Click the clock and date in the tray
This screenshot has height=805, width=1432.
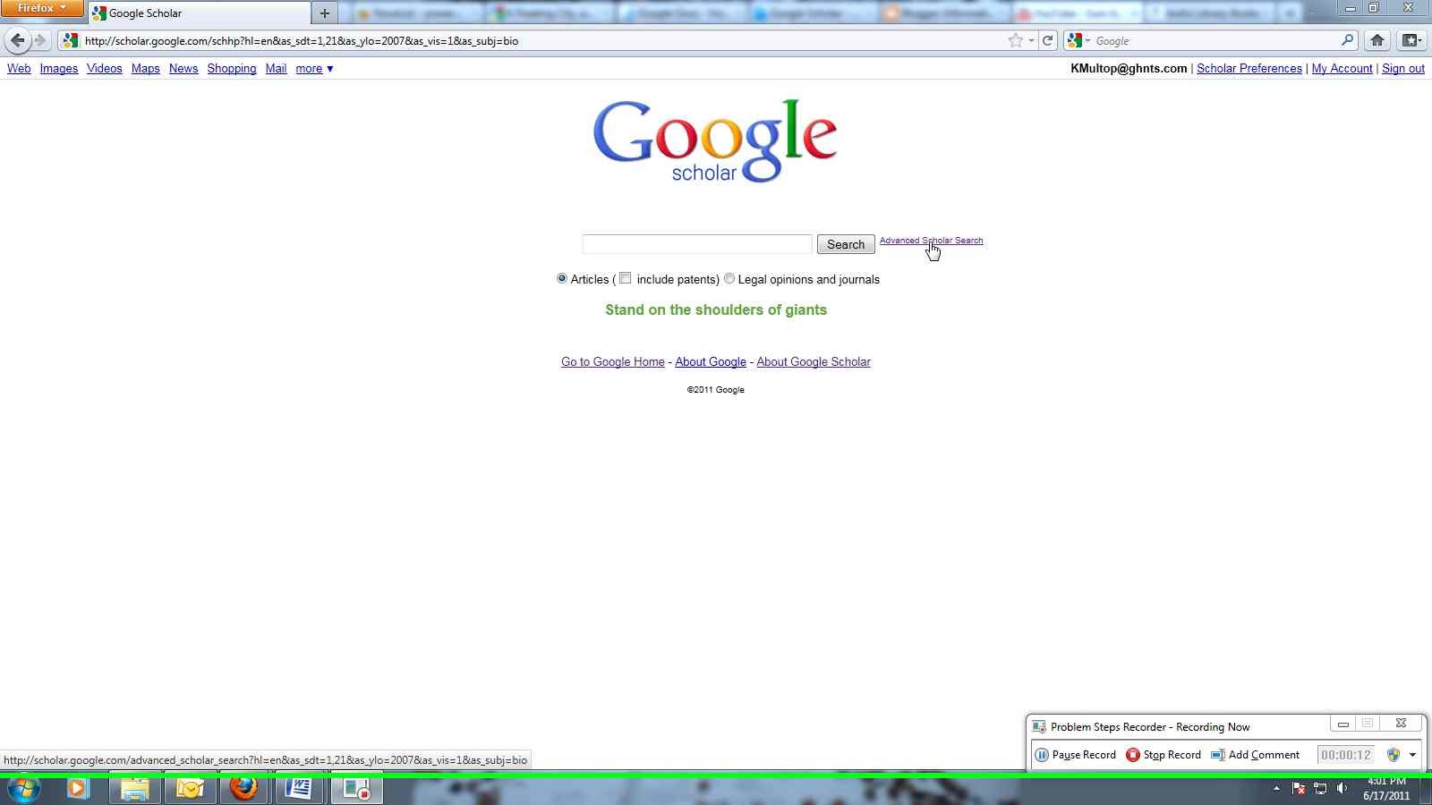[x=1386, y=788]
